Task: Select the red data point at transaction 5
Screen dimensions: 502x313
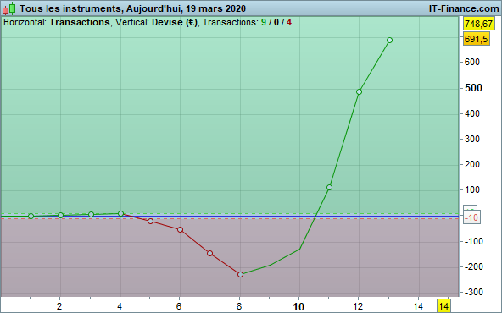Action: (150, 221)
